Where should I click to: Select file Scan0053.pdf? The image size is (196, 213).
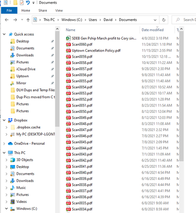click(x=82, y=93)
